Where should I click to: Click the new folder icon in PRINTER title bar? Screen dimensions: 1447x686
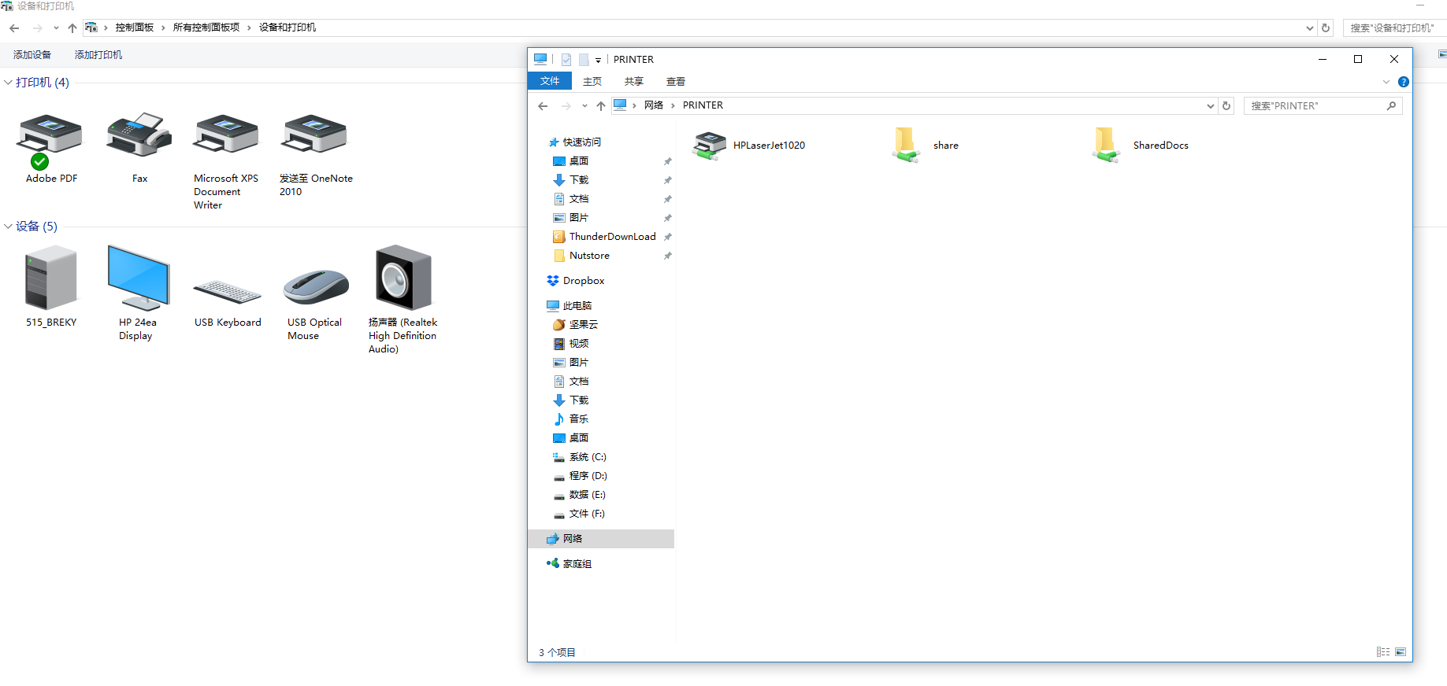(x=584, y=60)
